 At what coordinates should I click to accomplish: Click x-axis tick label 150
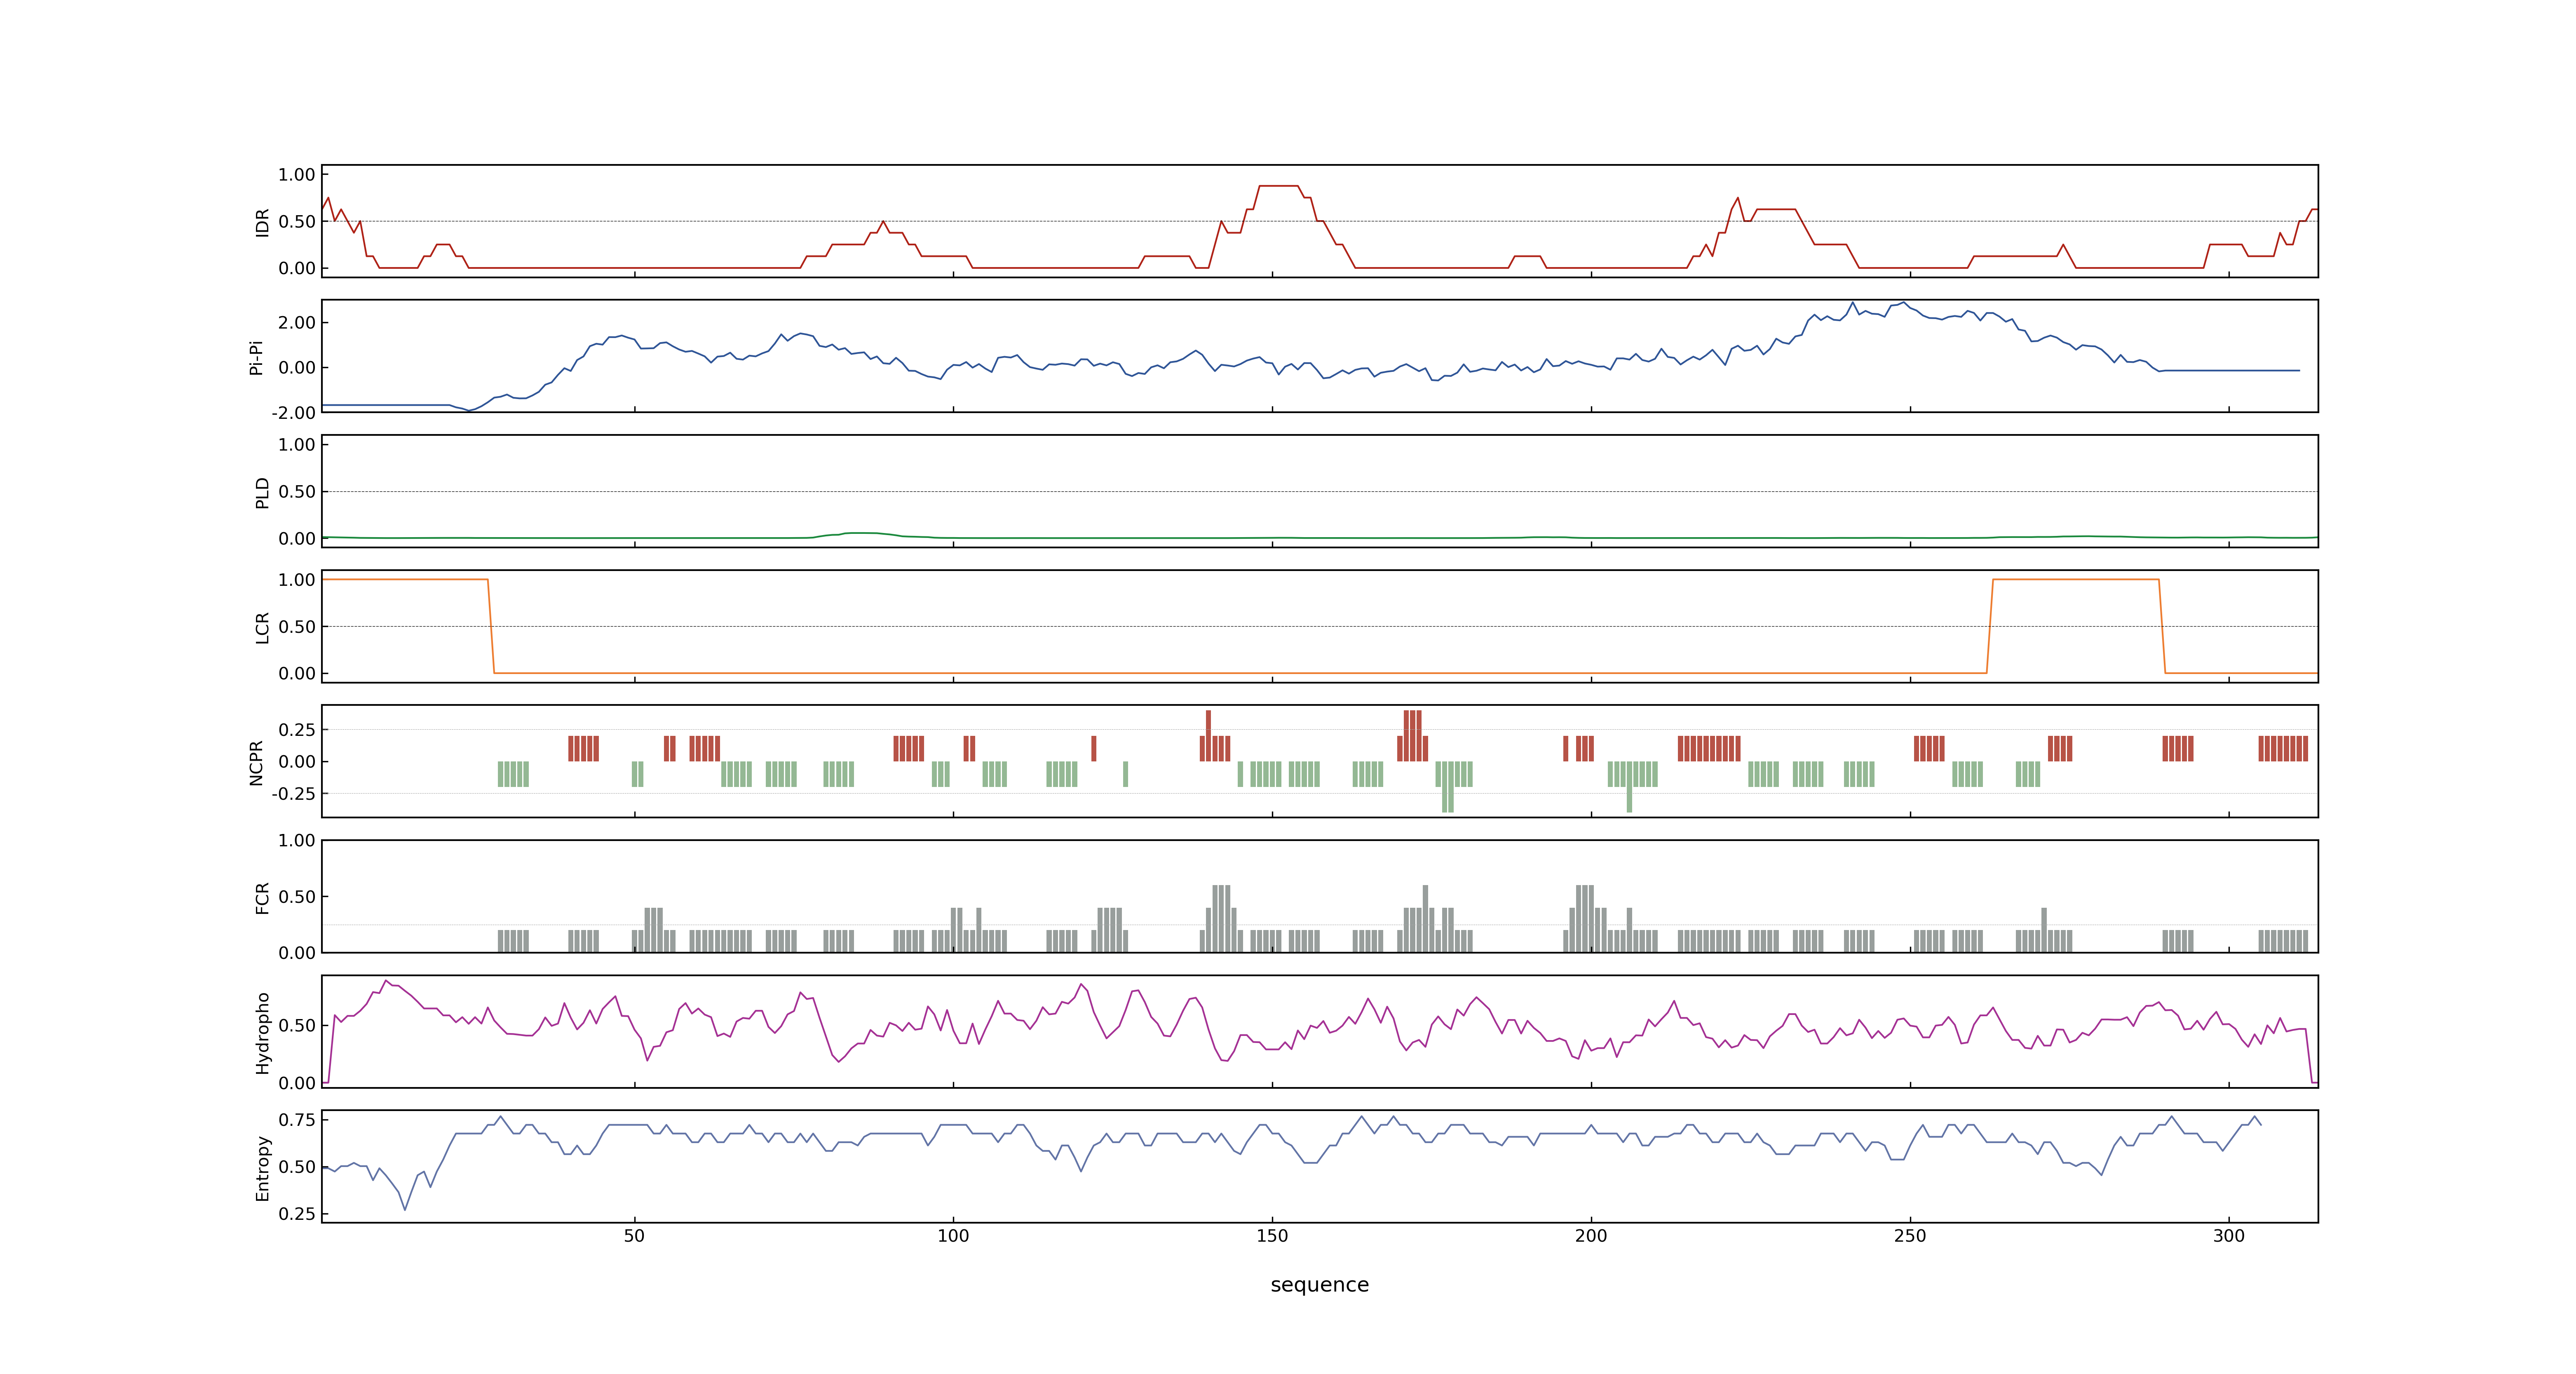(x=1272, y=1236)
